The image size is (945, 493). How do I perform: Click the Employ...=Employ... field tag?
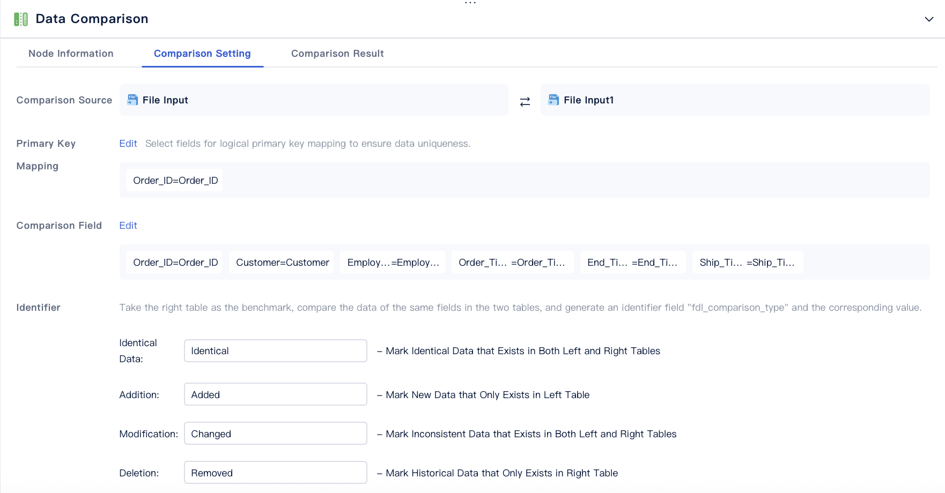click(x=393, y=262)
